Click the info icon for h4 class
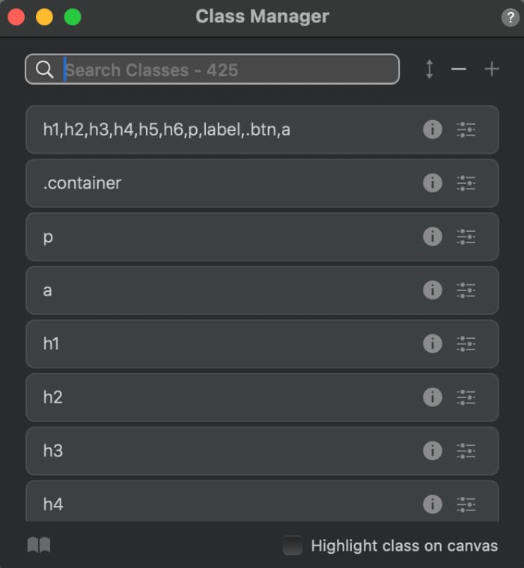 (x=433, y=504)
